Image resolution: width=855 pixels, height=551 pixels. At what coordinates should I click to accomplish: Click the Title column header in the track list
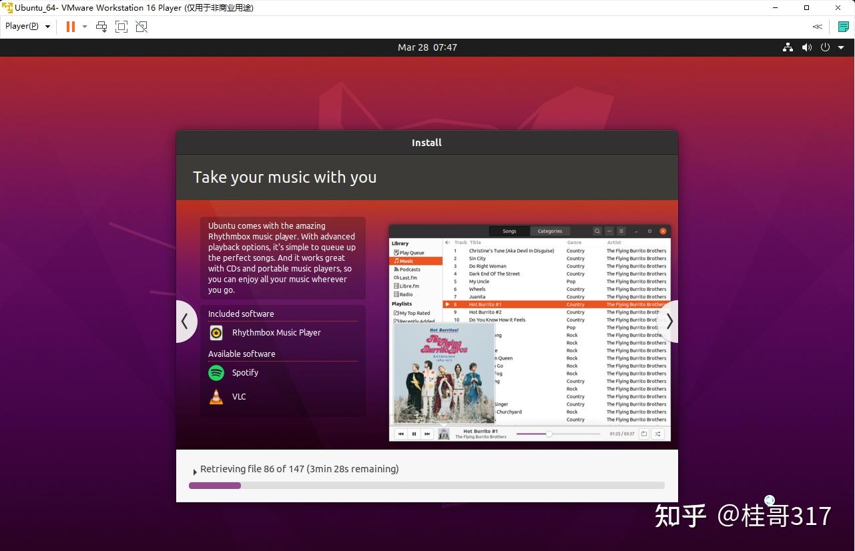click(475, 243)
